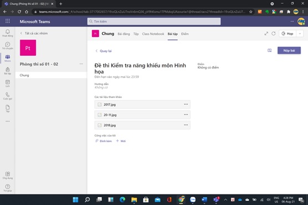Screen dimensions: 308x205
Task: Go back with Quay lại link
Action: coord(104,51)
